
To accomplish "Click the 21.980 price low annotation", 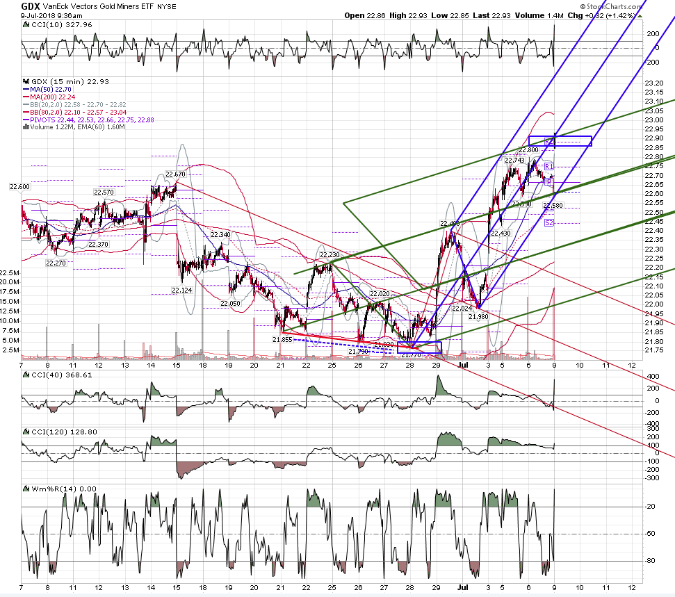I will pyautogui.click(x=479, y=317).
